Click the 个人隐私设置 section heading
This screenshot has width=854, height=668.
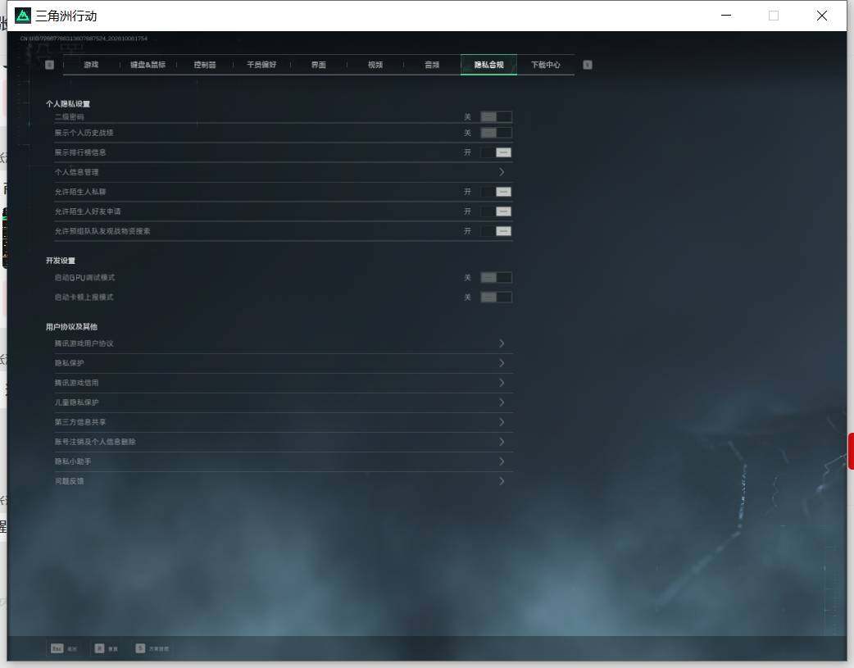(68, 104)
